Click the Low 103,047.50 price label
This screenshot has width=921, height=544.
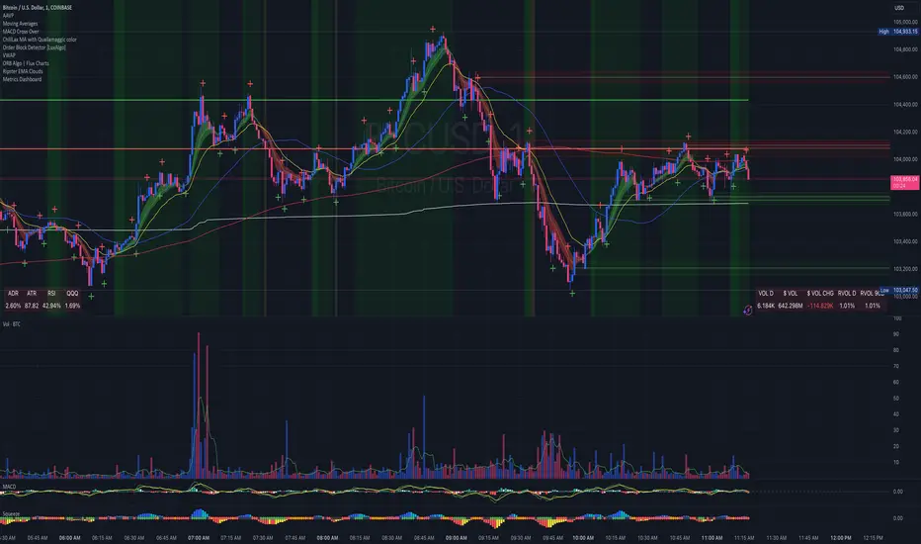click(x=898, y=290)
